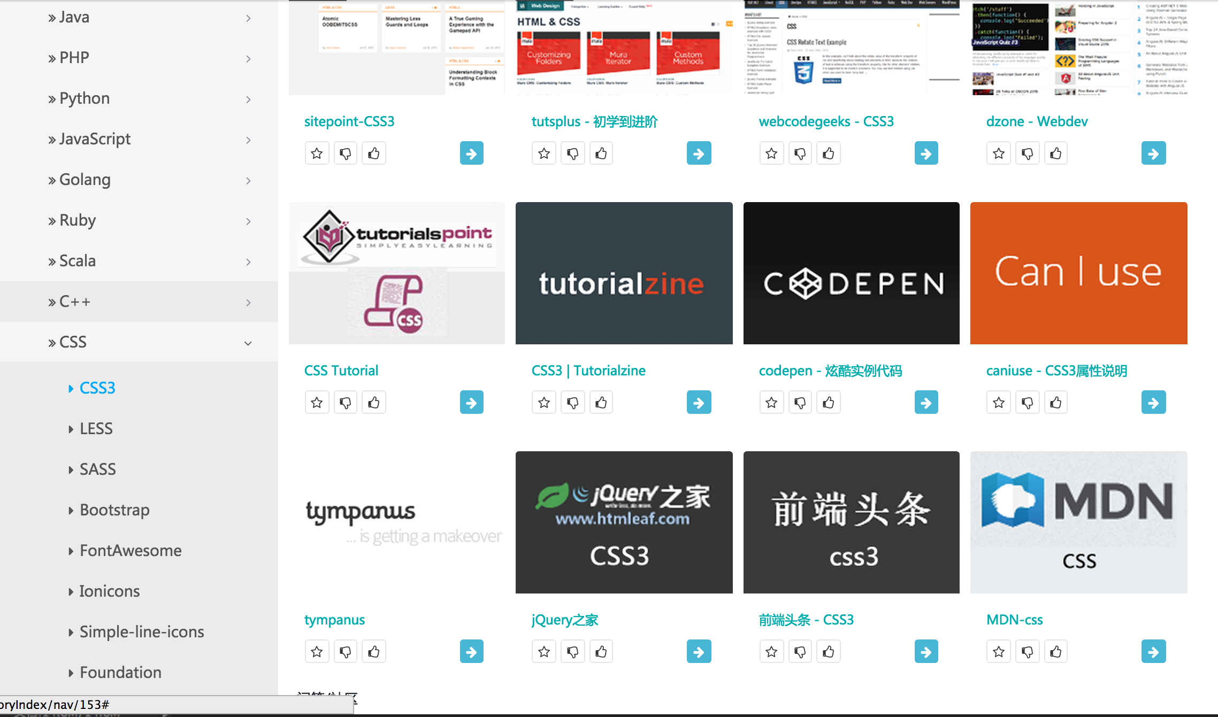This screenshot has height=717, width=1218.
Task: Open Tutorialzine with blue arrow button
Action: tap(699, 403)
